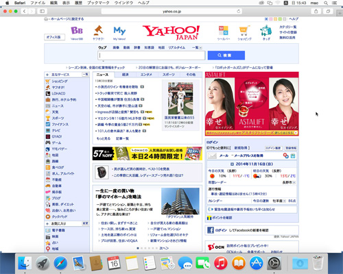Go back with Safari's back arrow
Image resolution: width=343 pixels, height=274 pixels.
(x=24, y=11)
